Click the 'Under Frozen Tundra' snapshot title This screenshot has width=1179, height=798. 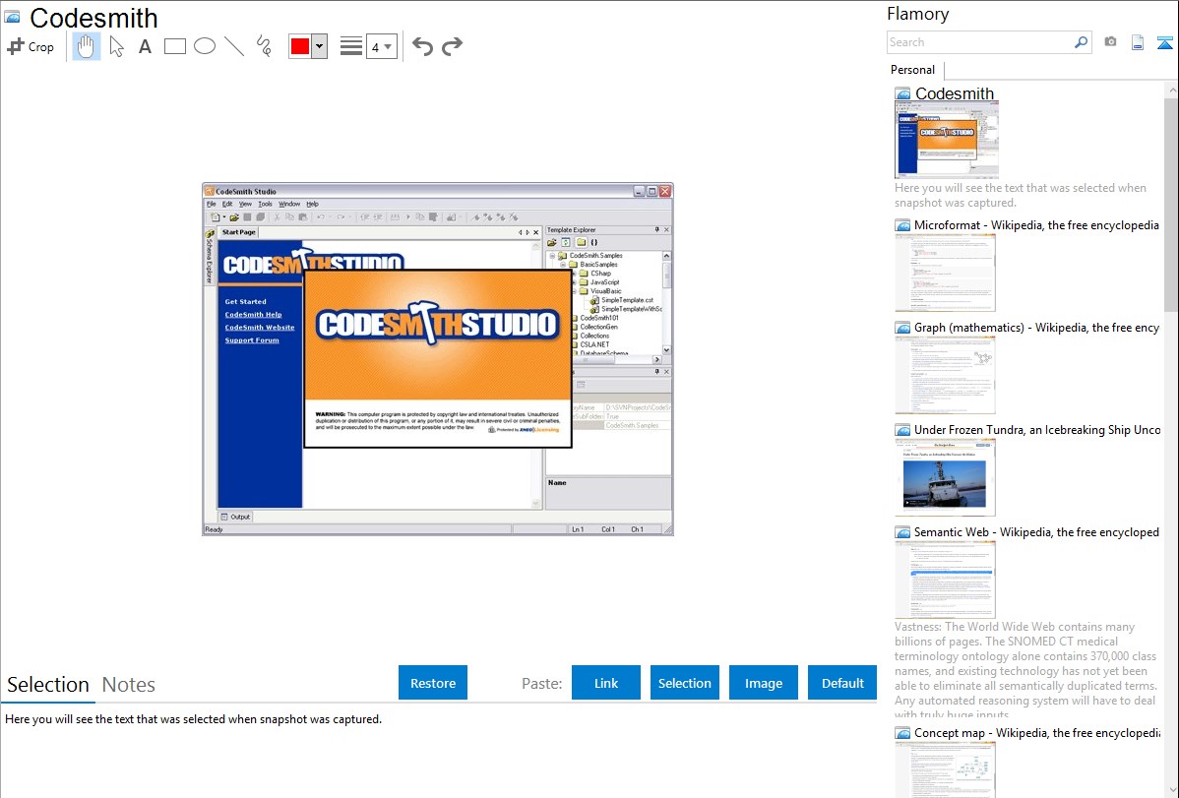[x=1037, y=430]
